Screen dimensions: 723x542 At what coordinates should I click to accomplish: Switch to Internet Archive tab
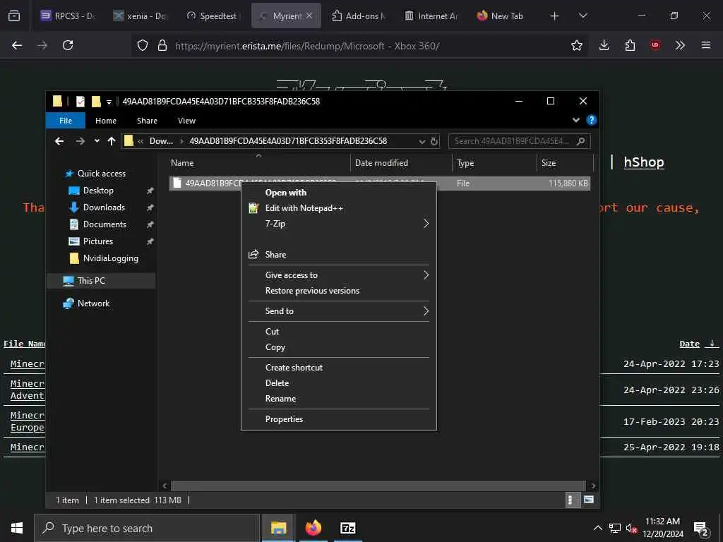click(x=431, y=16)
